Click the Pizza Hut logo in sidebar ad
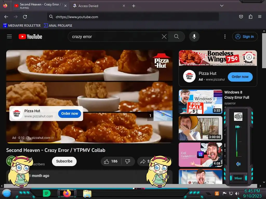Image resolution: width=266 pixels, height=199 pixels. [189, 76]
